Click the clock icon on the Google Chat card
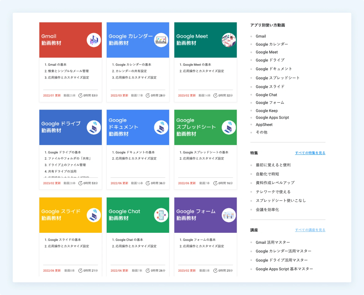This screenshot has height=295, width=364. (147, 270)
